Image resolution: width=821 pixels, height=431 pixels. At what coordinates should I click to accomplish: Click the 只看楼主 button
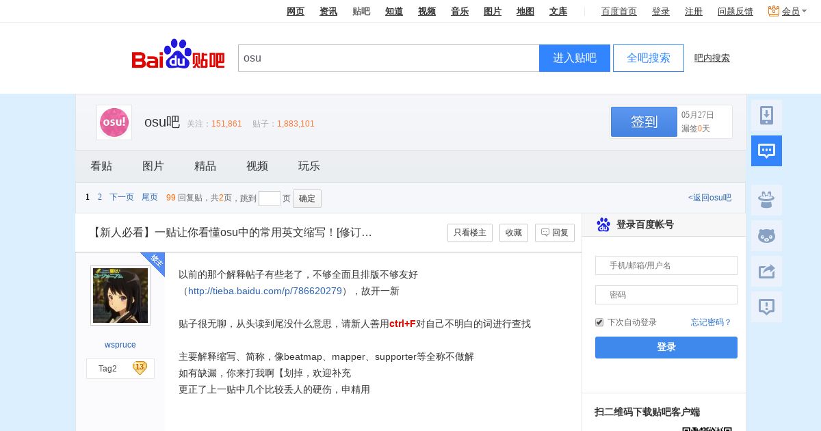(x=470, y=233)
